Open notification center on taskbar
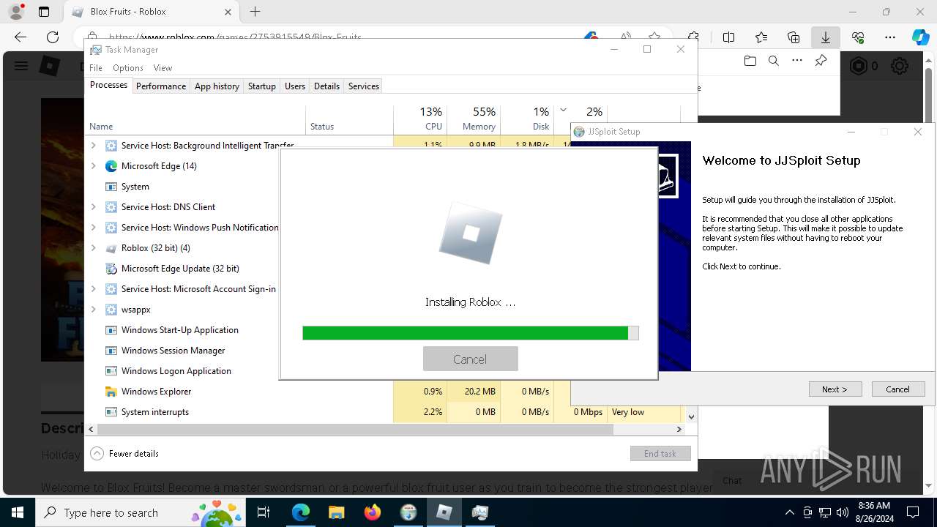Image resolution: width=937 pixels, height=527 pixels. (x=913, y=512)
